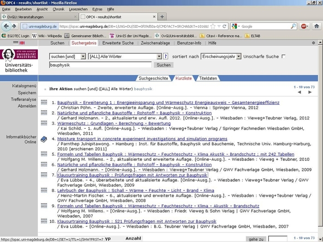The width and height of the screenshot is (323, 242).
Task: Open the [ALL] Alle Wörter dropdown
Action: (x=125, y=56)
